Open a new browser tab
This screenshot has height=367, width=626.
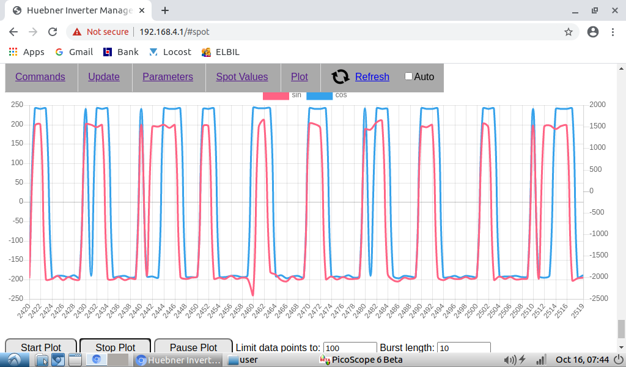(x=165, y=10)
